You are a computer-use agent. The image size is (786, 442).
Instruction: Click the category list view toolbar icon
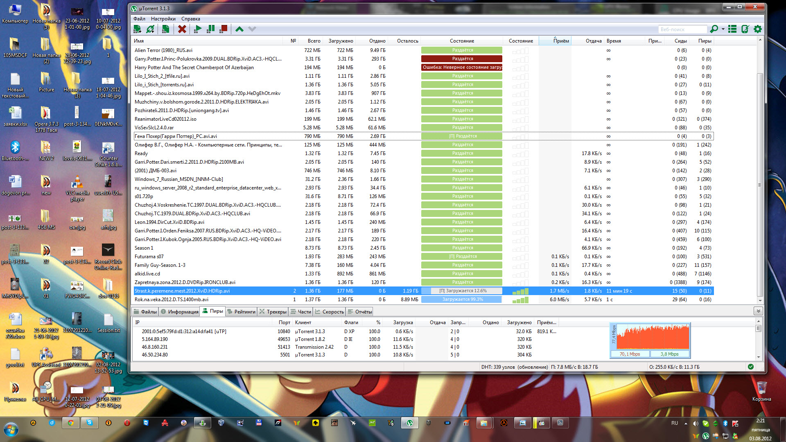[732, 29]
